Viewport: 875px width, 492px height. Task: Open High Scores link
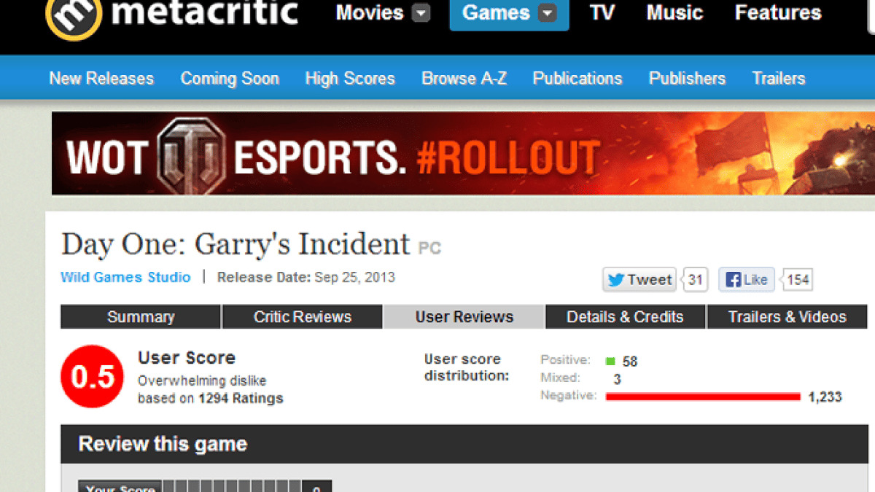350,78
